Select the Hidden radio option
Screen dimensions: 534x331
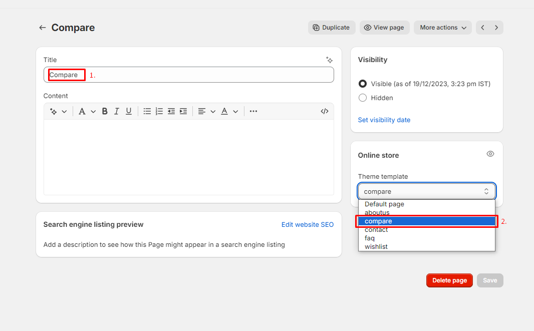(363, 98)
